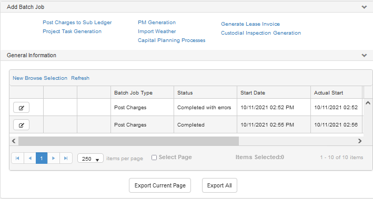This screenshot has width=373, height=199.
Task: Jump to last page of results
Action: click(66, 158)
